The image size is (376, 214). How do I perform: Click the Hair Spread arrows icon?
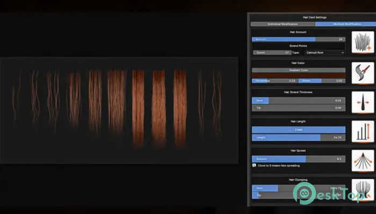pyautogui.click(x=363, y=160)
